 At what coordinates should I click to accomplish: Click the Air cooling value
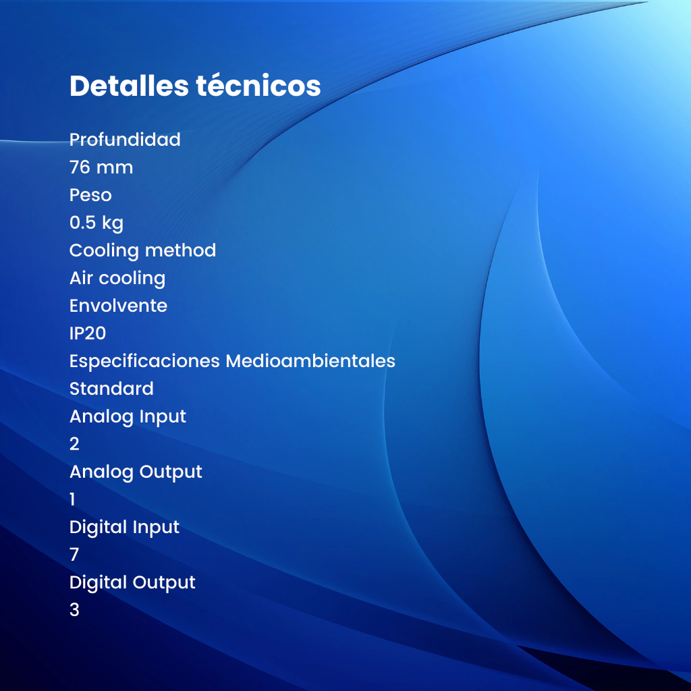(x=117, y=278)
